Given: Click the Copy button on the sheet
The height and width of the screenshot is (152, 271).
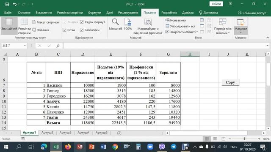Looking at the screenshot, I should 230,82.
